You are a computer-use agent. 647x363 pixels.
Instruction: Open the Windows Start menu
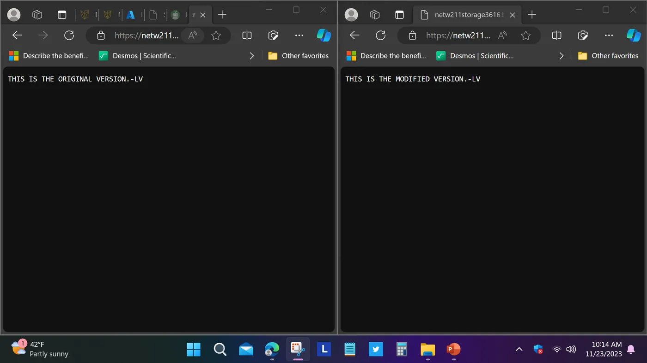tap(194, 350)
